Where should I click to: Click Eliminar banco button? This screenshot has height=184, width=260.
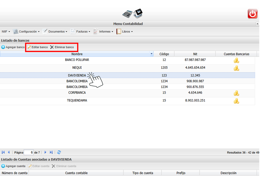click(x=62, y=47)
